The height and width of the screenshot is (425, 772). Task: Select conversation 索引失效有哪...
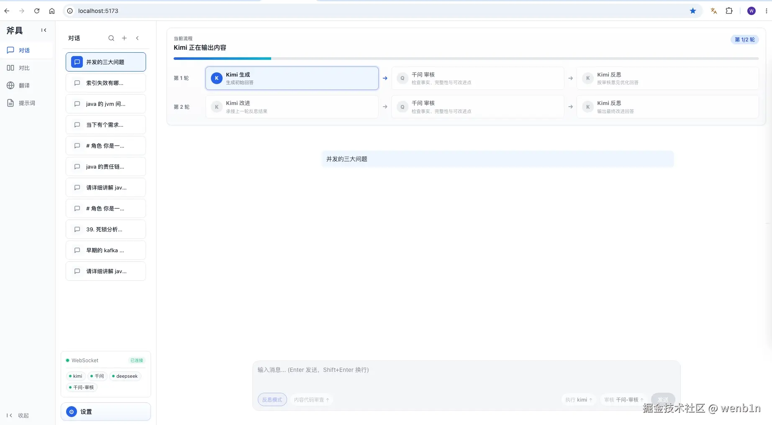coord(106,83)
